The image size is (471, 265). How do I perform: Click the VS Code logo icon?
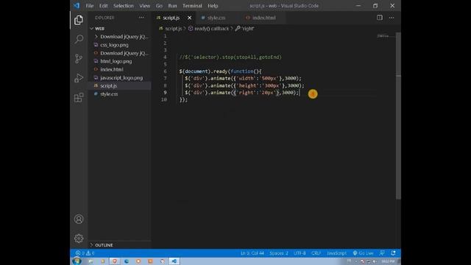pyautogui.click(x=77, y=6)
